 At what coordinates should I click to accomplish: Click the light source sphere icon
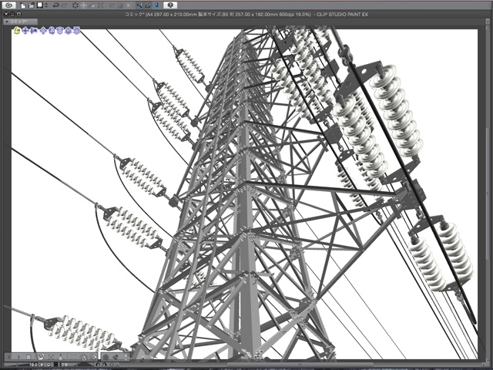click(106, 357)
